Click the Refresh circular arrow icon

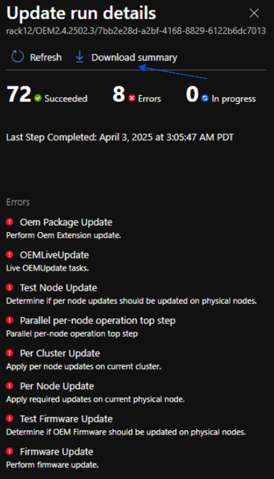tap(18, 57)
